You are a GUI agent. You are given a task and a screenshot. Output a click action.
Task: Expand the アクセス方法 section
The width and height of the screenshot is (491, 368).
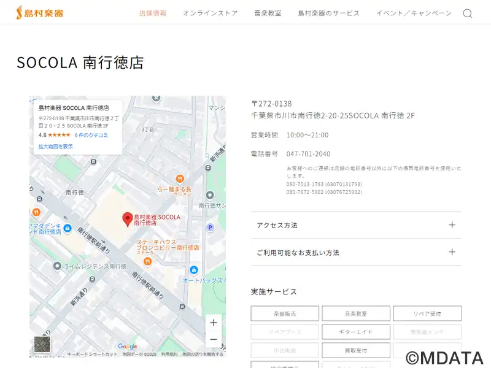coord(356,225)
